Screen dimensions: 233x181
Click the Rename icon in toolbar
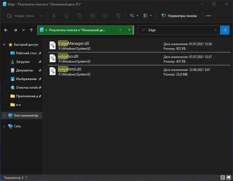point(93,16)
